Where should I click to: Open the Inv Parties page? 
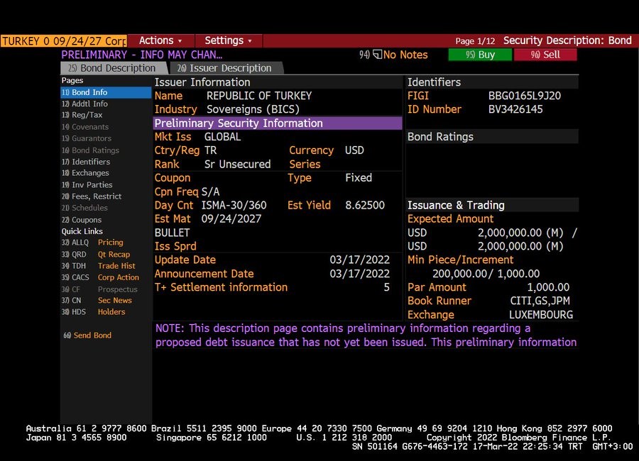pos(87,185)
